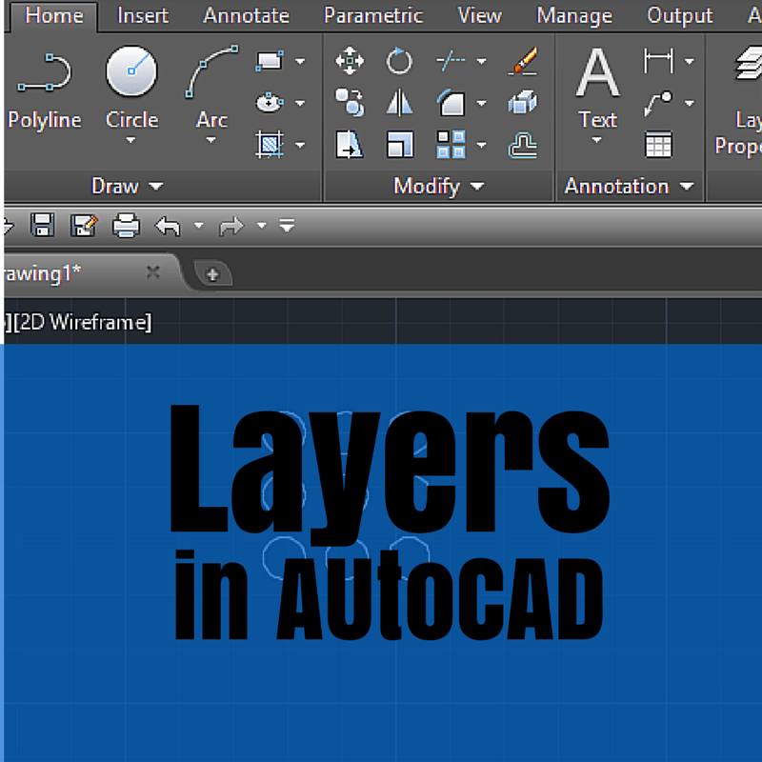
Task: Activate the Trim tool
Action: coord(451,61)
